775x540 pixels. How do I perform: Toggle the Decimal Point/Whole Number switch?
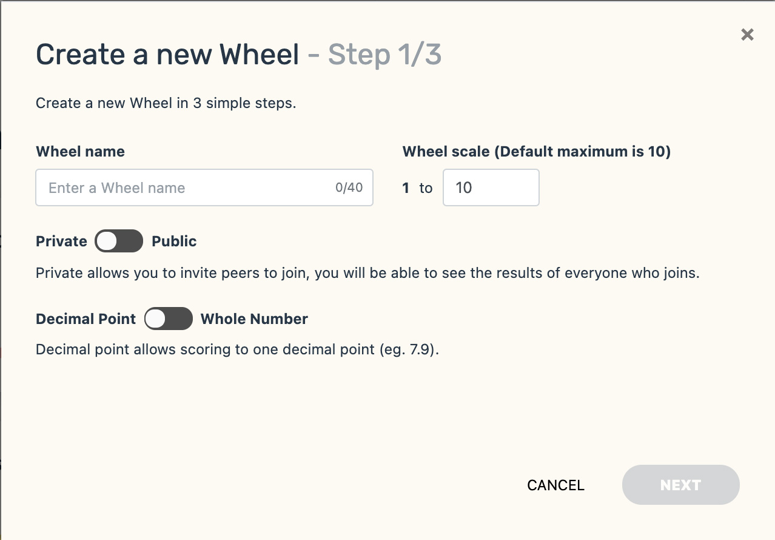point(169,319)
